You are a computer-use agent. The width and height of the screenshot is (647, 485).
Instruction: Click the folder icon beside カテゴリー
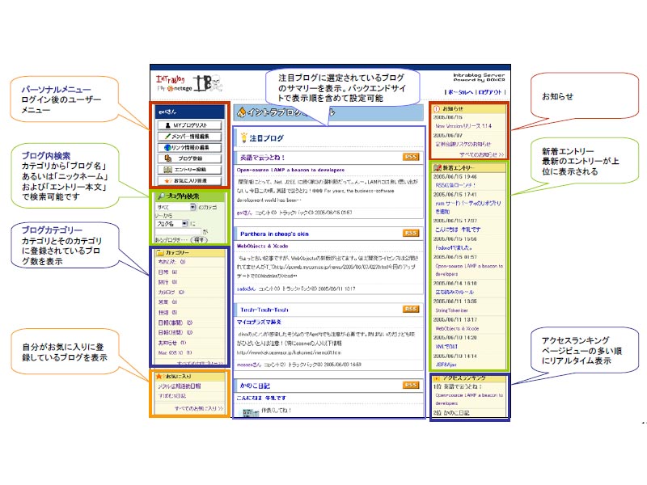click(x=160, y=252)
